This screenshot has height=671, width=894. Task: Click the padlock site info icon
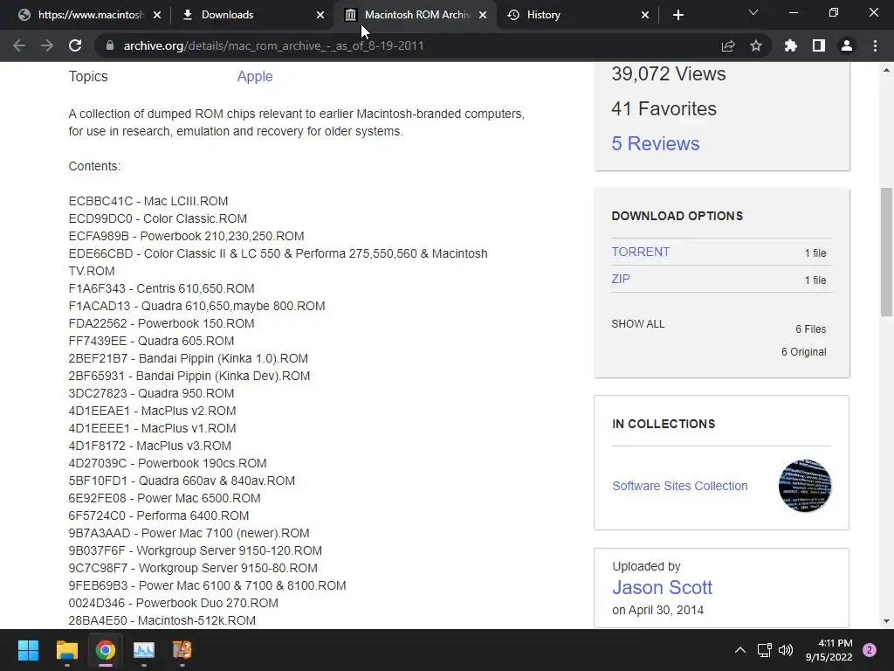(x=110, y=45)
